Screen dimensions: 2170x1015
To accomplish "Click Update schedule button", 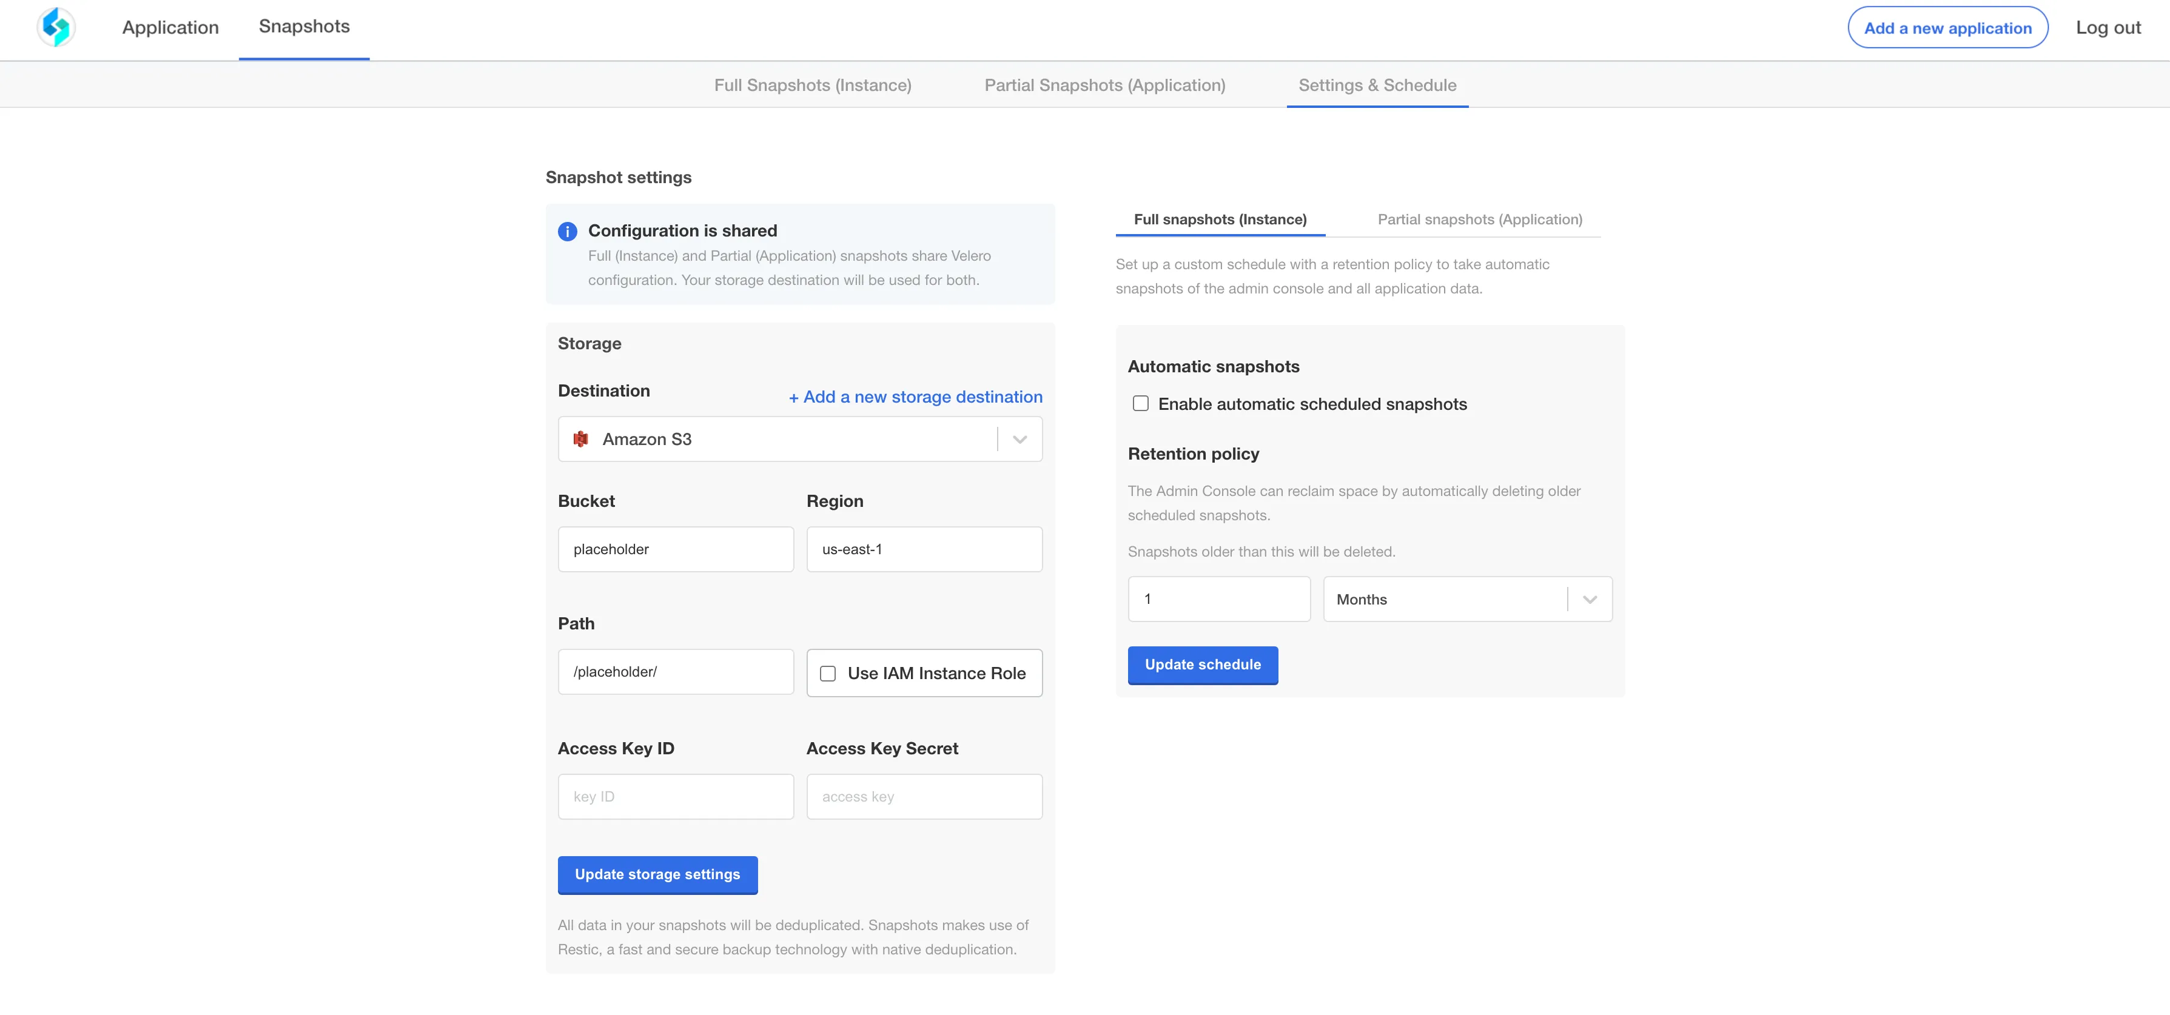I will click(1202, 665).
